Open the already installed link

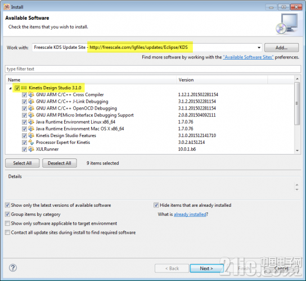[190, 214]
